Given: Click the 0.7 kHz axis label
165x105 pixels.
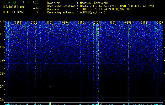Looking at the screenshot, I should pos(2,87).
